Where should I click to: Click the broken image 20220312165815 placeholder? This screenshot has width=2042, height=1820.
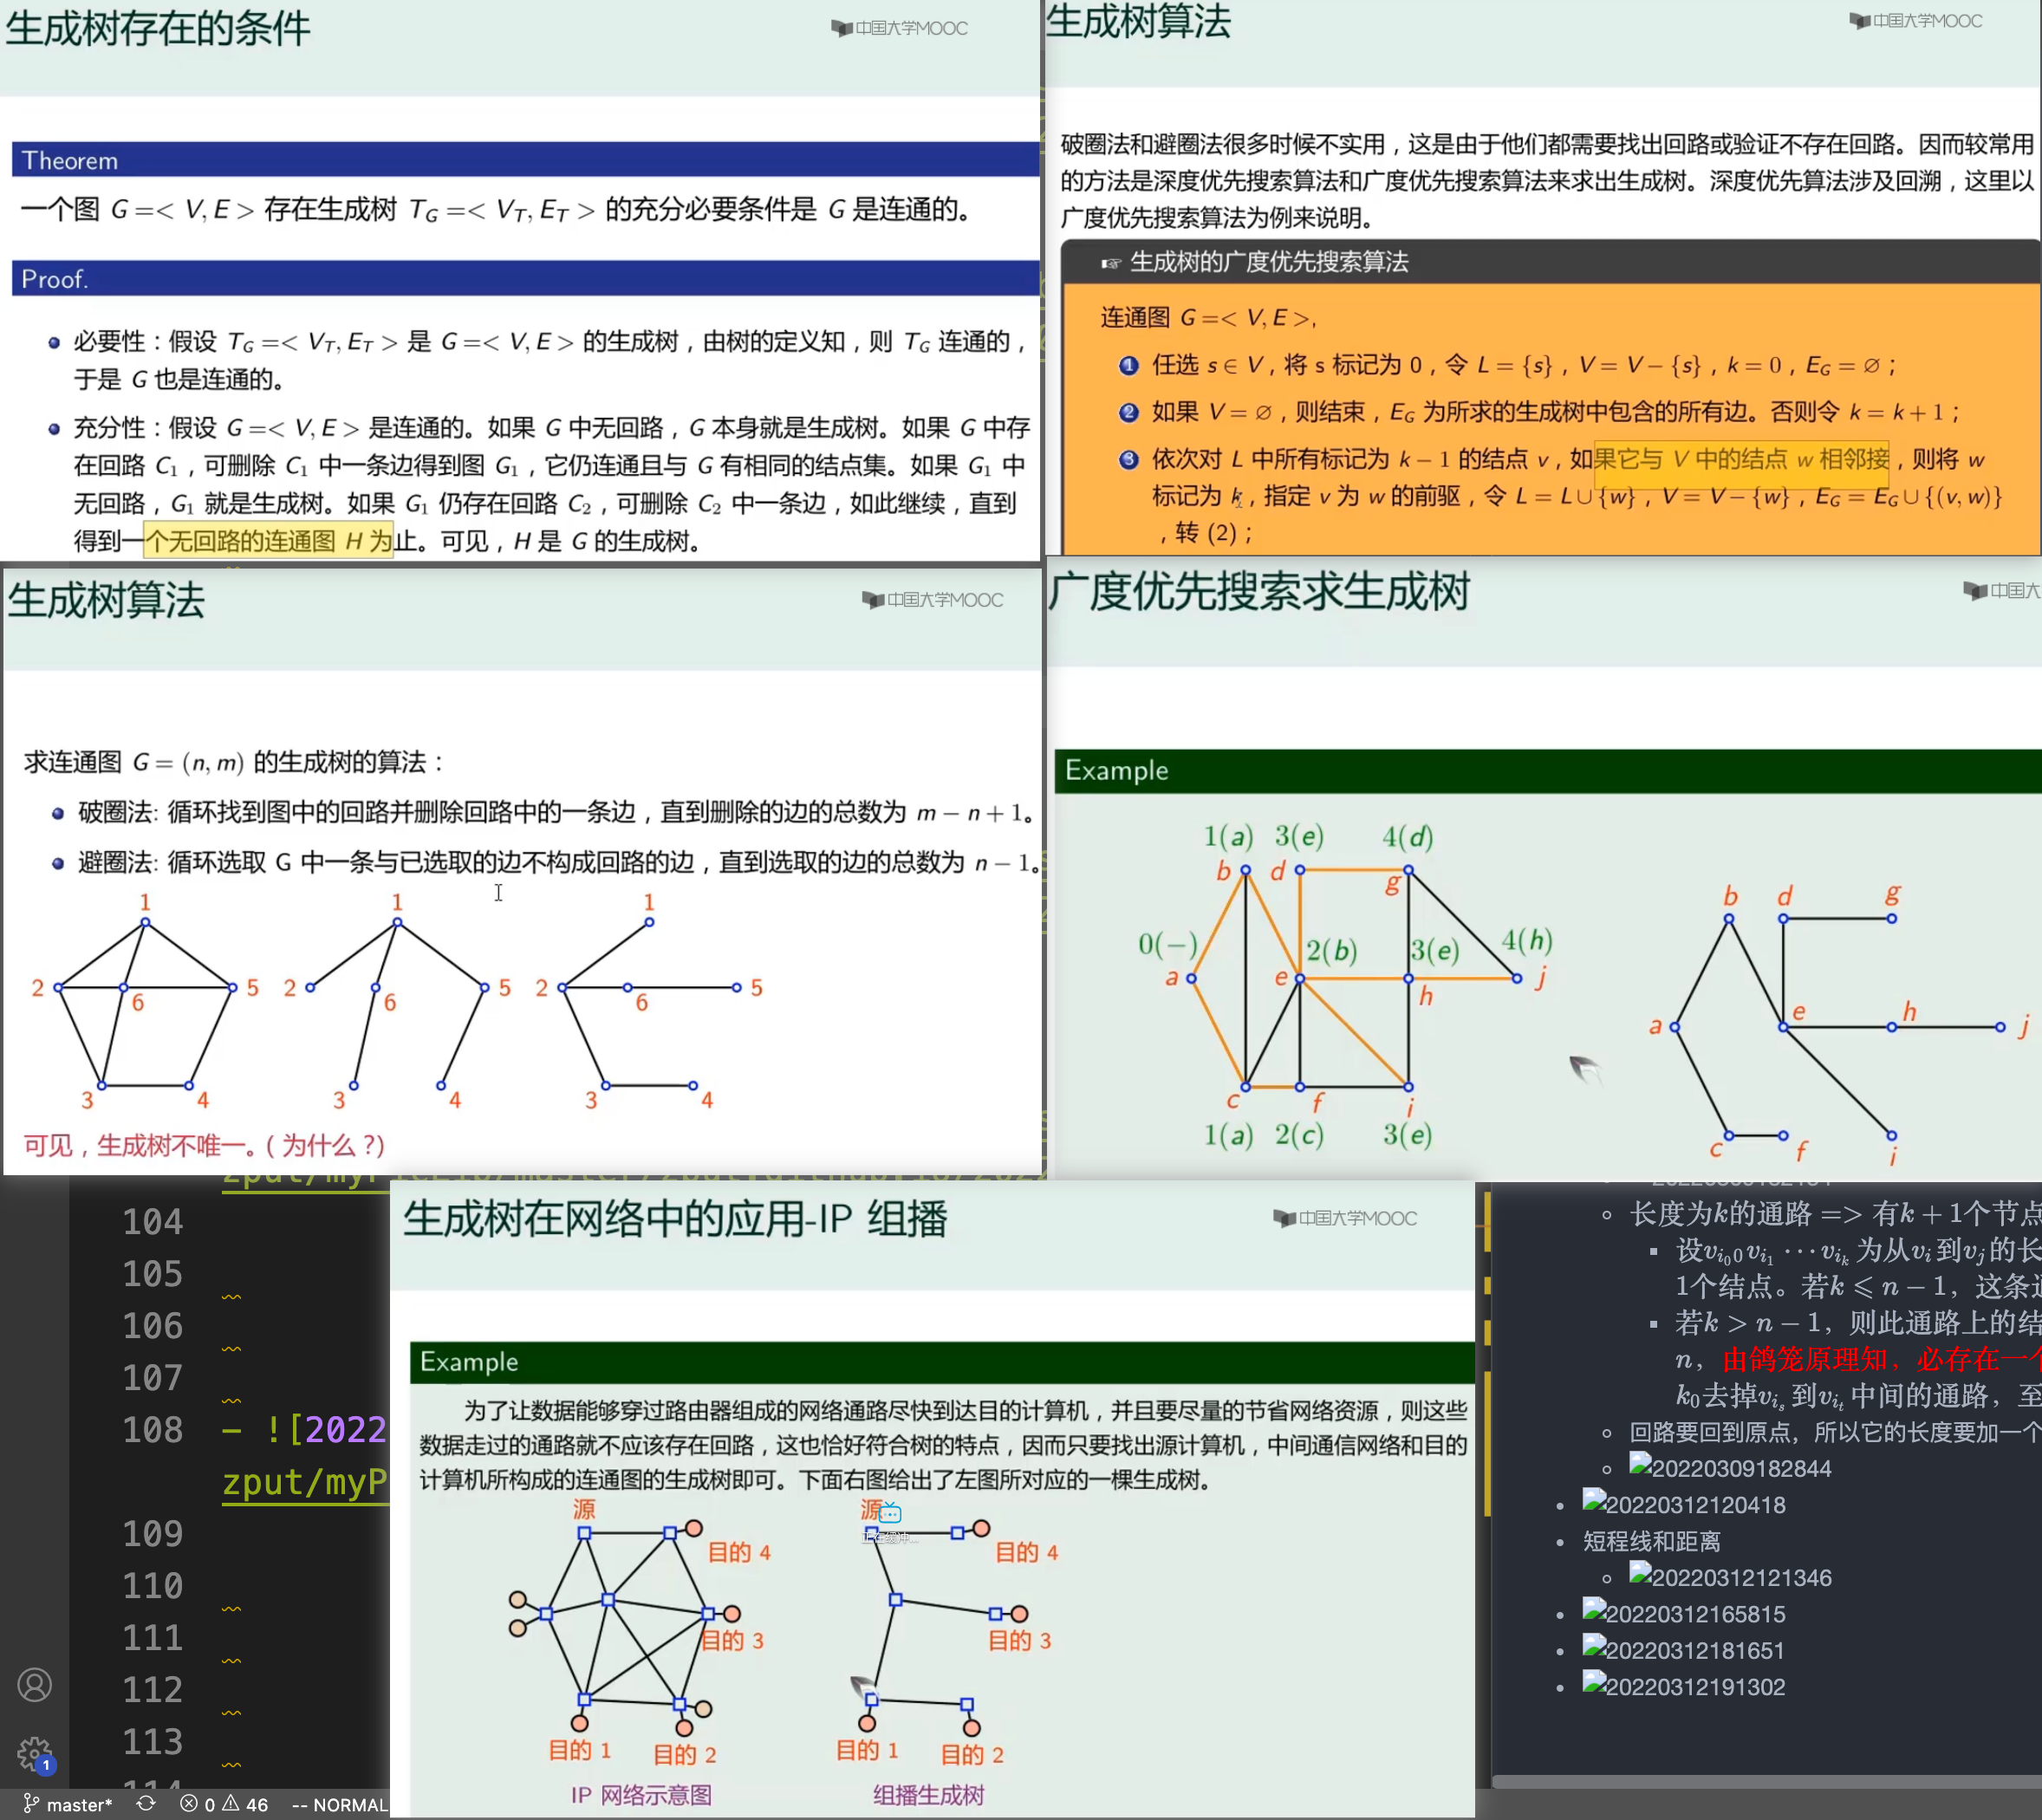(x=1684, y=1613)
